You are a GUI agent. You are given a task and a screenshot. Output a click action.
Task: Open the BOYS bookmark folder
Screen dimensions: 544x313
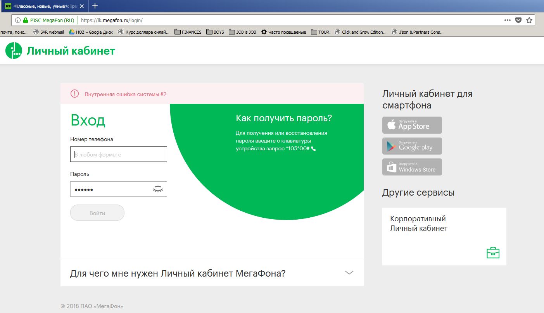tap(215, 32)
